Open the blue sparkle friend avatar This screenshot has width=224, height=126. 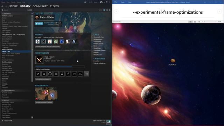[x=62, y=42]
